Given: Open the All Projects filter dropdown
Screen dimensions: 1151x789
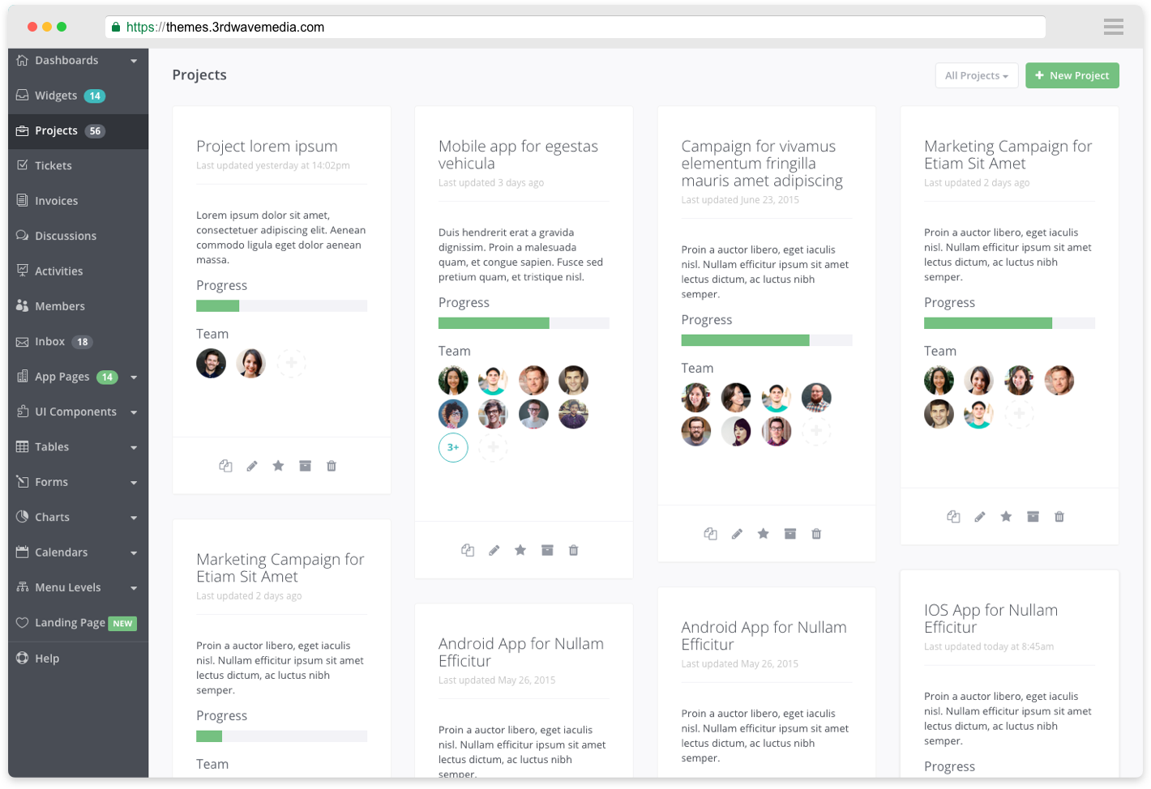Looking at the screenshot, I should coord(976,75).
